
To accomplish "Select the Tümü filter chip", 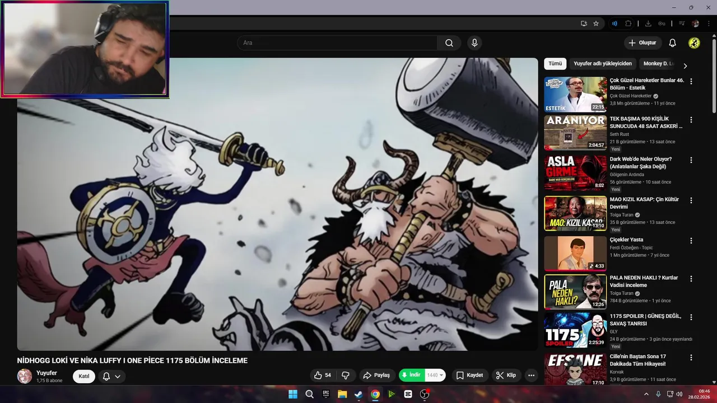I will [555, 64].
